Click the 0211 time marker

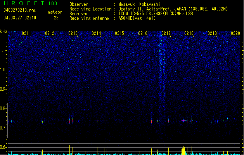[x=26, y=33]
